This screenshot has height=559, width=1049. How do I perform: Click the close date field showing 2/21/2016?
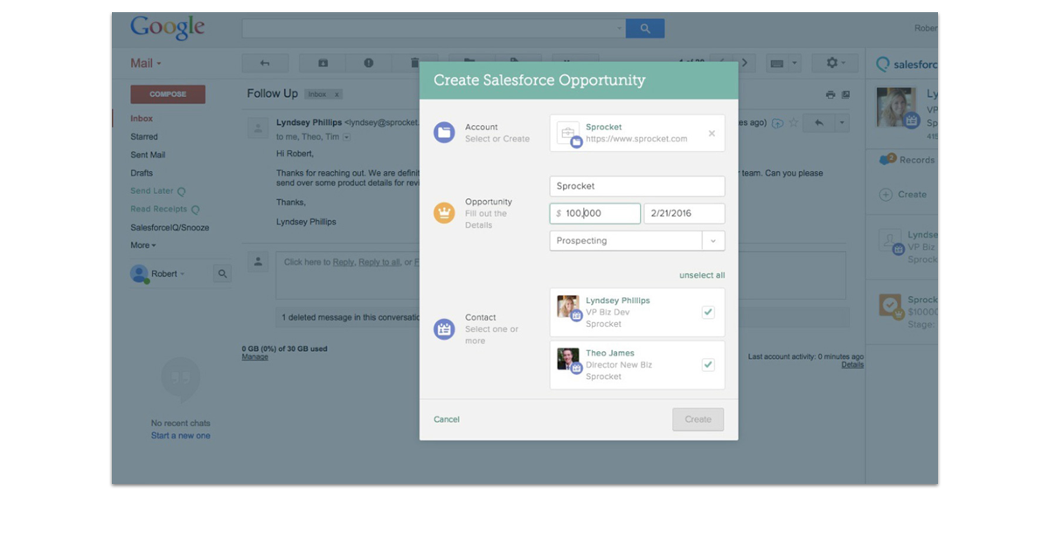point(684,213)
